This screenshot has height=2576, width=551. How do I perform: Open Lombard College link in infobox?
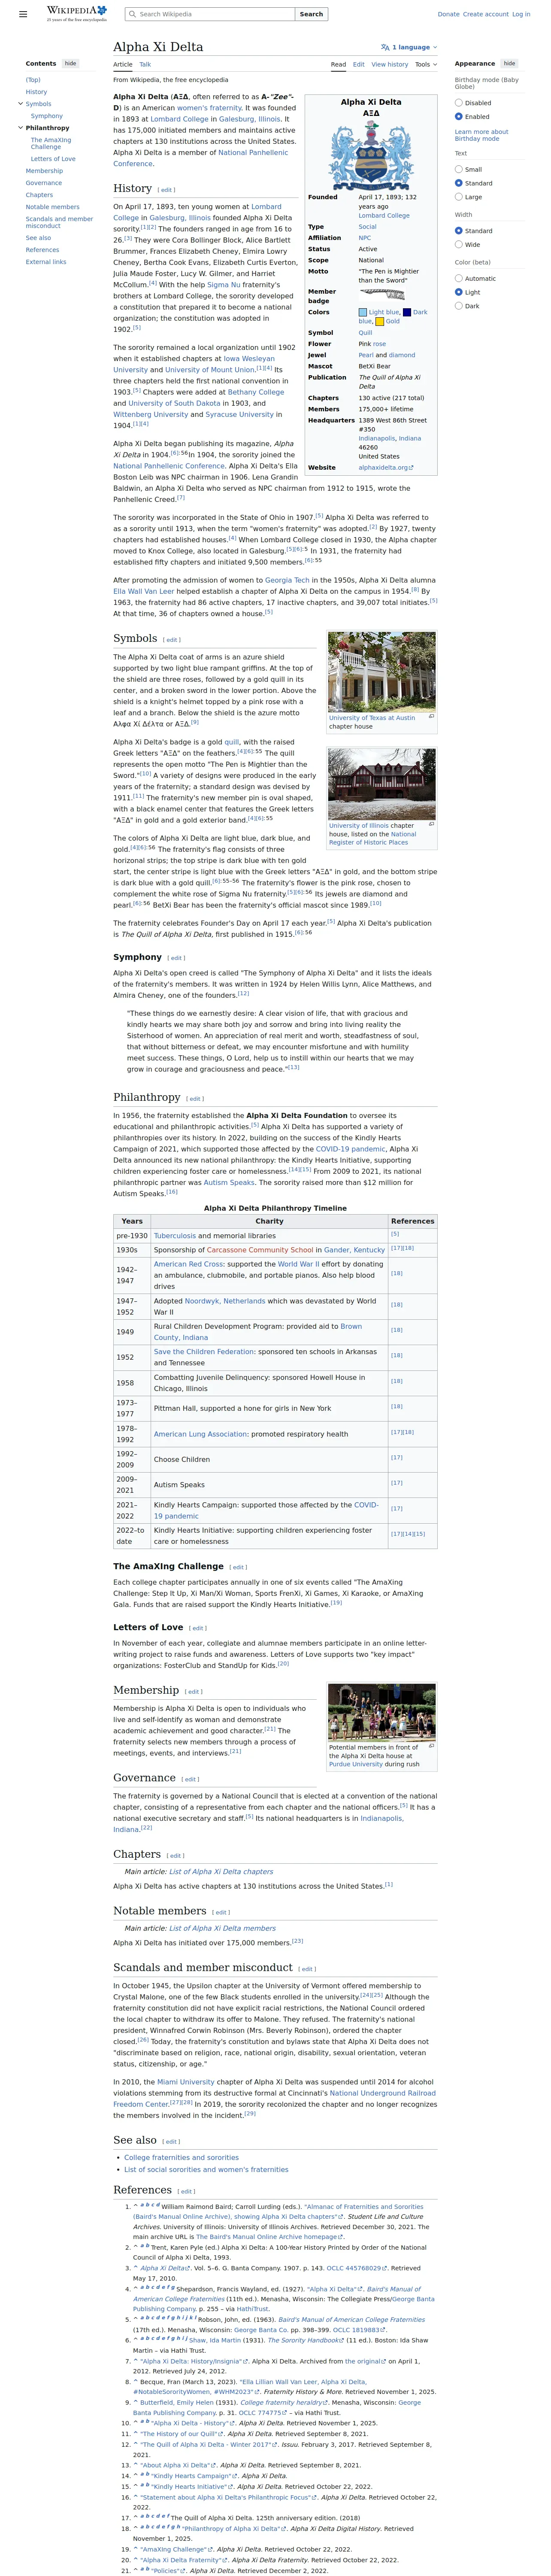pyautogui.click(x=384, y=215)
